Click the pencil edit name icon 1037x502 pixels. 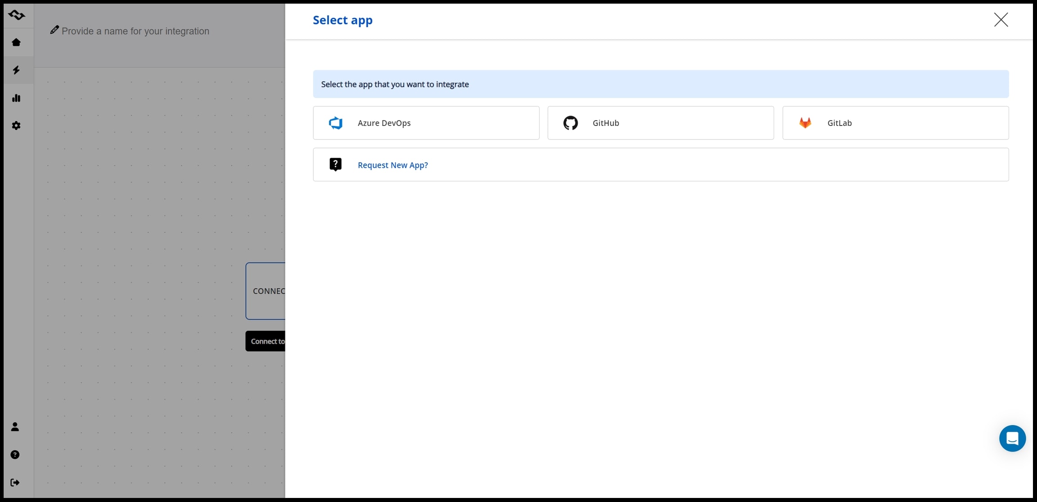[x=54, y=30]
